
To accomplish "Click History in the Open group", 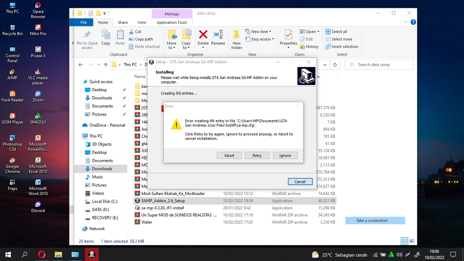I will point(309,46).
